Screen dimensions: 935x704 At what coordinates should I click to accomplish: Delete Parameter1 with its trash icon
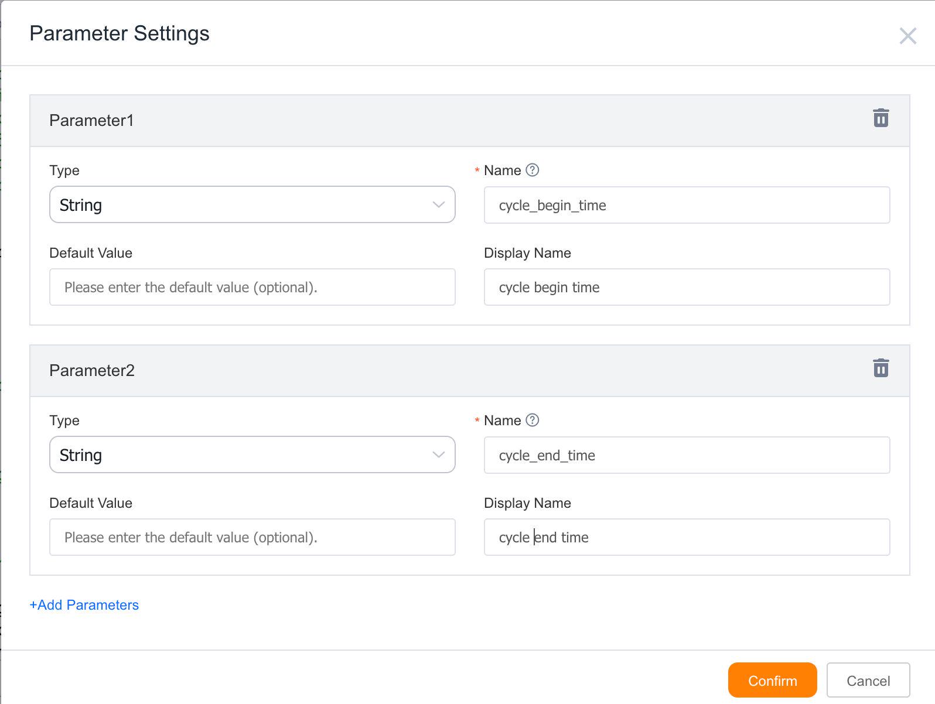pyautogui.click(x=881, y=118)
